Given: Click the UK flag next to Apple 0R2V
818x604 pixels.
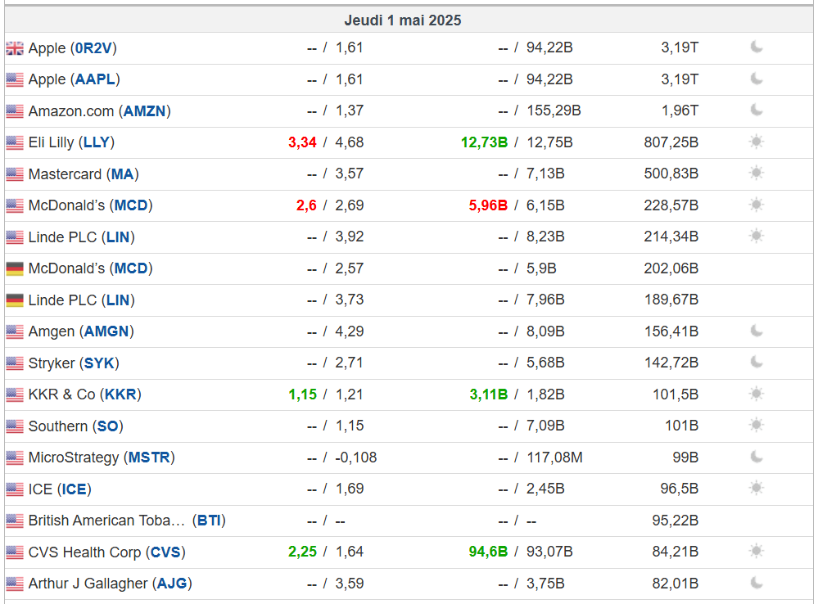Looking at the screenshot, I should (x=15, y=48).
